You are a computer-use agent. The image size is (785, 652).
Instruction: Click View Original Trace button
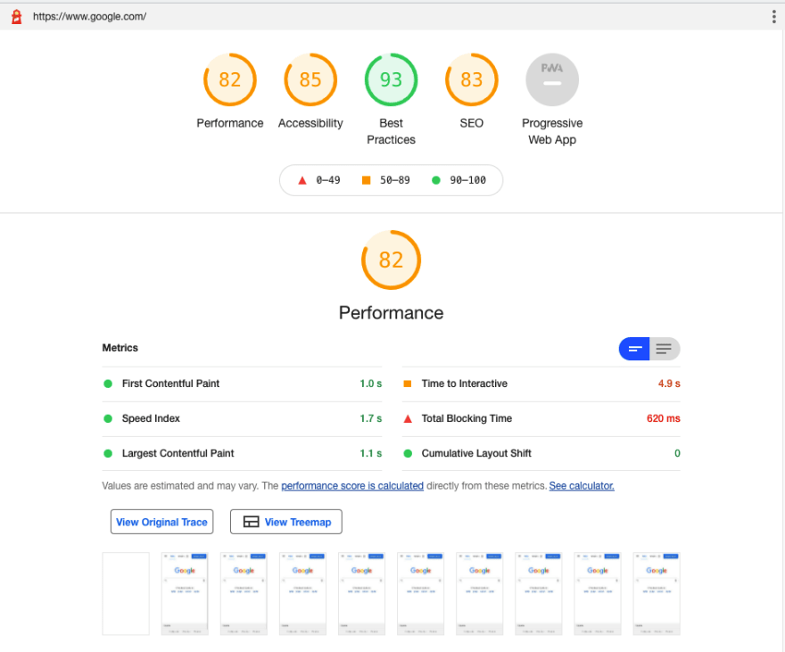coord(161,522)
